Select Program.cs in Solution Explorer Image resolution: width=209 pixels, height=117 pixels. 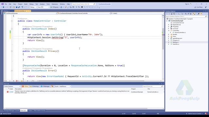tap(176, 40)
